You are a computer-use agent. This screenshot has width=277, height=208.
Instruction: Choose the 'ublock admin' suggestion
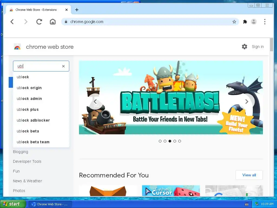coord(41,99)
